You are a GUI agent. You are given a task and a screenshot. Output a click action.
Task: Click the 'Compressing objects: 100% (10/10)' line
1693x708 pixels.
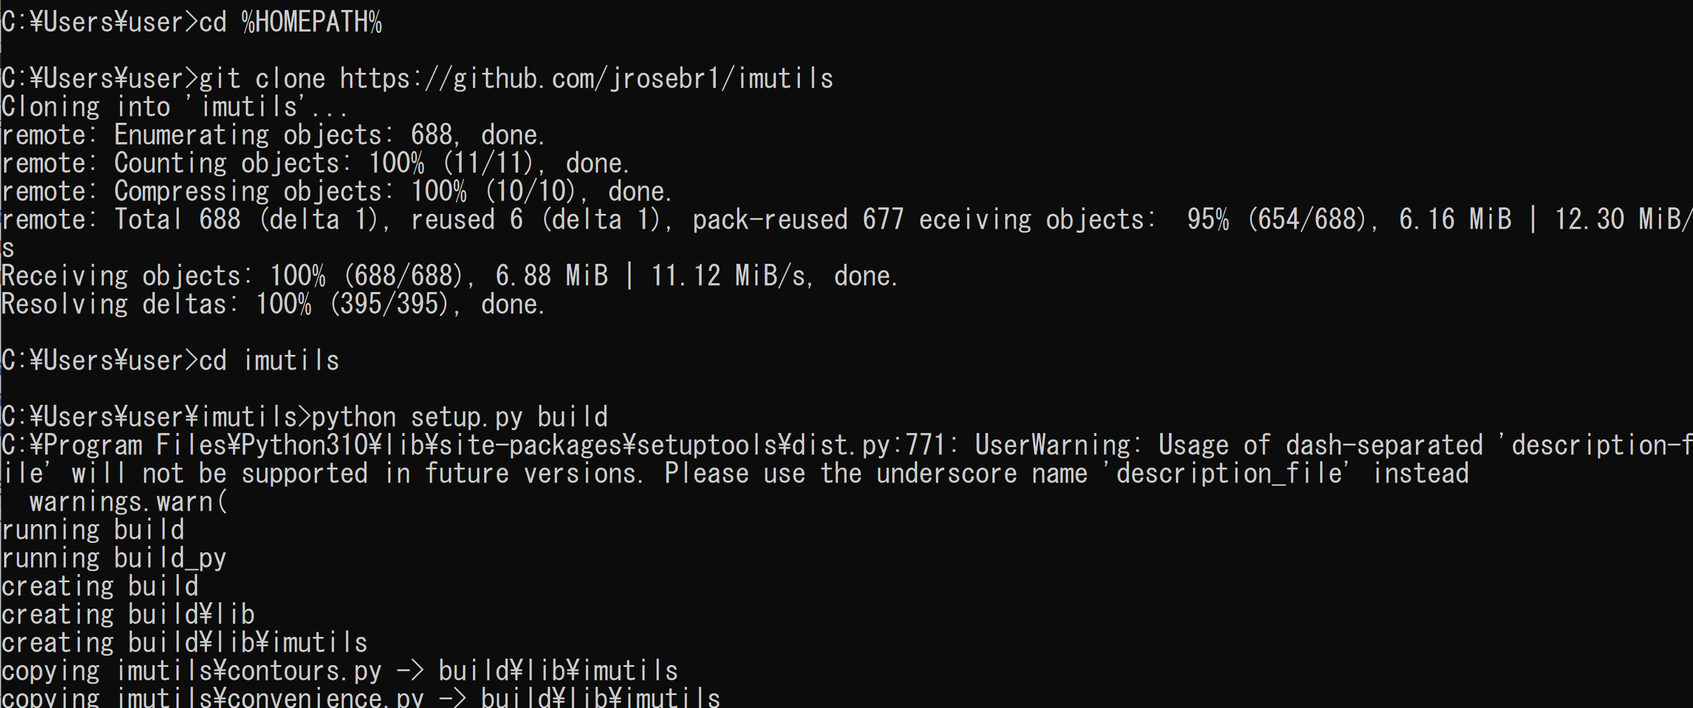336,192
